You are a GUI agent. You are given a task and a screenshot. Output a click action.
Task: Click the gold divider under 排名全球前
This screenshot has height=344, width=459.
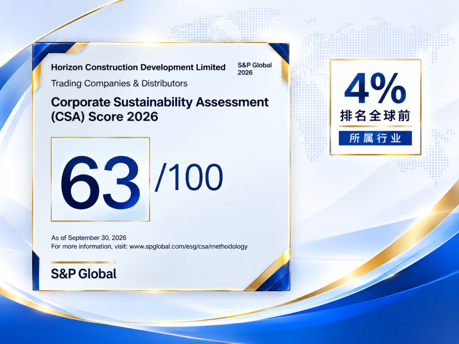click(375, 127)
